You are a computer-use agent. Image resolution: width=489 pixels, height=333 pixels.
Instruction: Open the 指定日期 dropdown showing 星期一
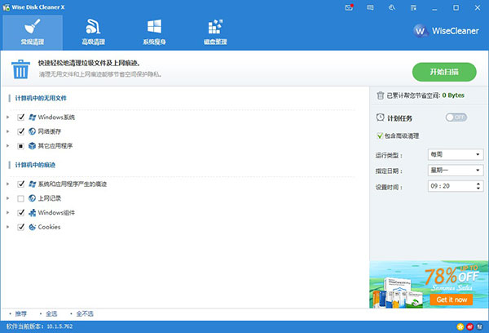point(455,171)
